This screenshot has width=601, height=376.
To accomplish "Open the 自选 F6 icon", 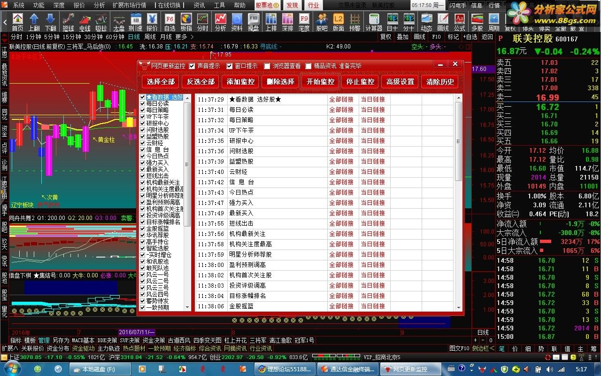I will point(170,22).
